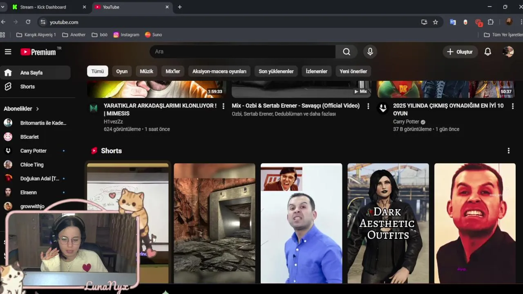This screenshot has width=523, height=294.
Task: Click the translate extension icon
Action: point(453,22)
